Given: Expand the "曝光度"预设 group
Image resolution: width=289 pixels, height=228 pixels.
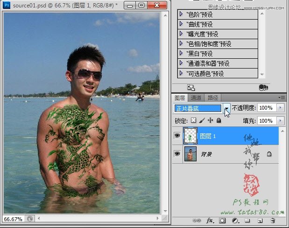Looking at the screenshot, I should point(181,34).
